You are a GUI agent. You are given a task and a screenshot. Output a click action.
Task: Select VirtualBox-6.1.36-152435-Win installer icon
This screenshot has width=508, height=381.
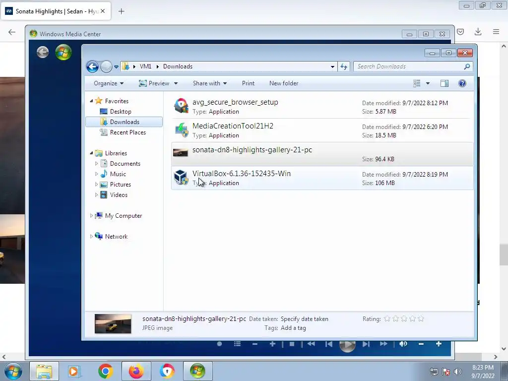tap(181, 177)
